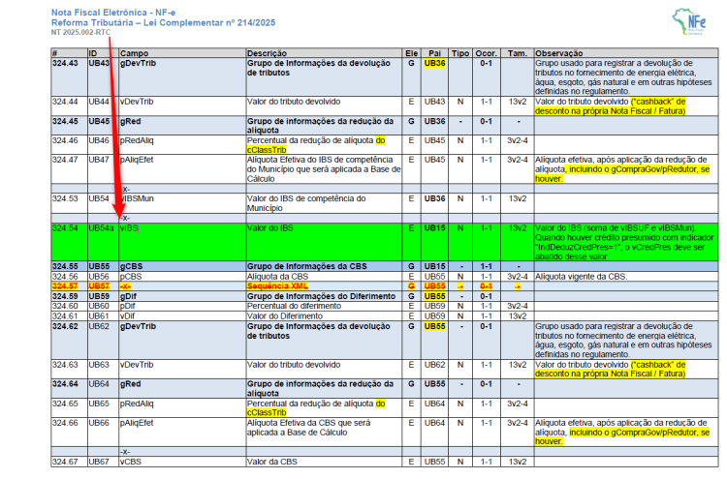Select 'Grupo de Informações do Diferimento'
727x479 pixels.
click(321, 297)
